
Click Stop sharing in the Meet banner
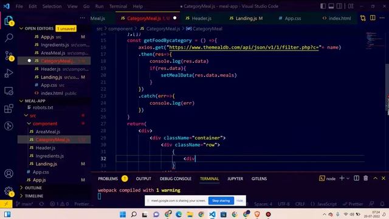(221, 201)
